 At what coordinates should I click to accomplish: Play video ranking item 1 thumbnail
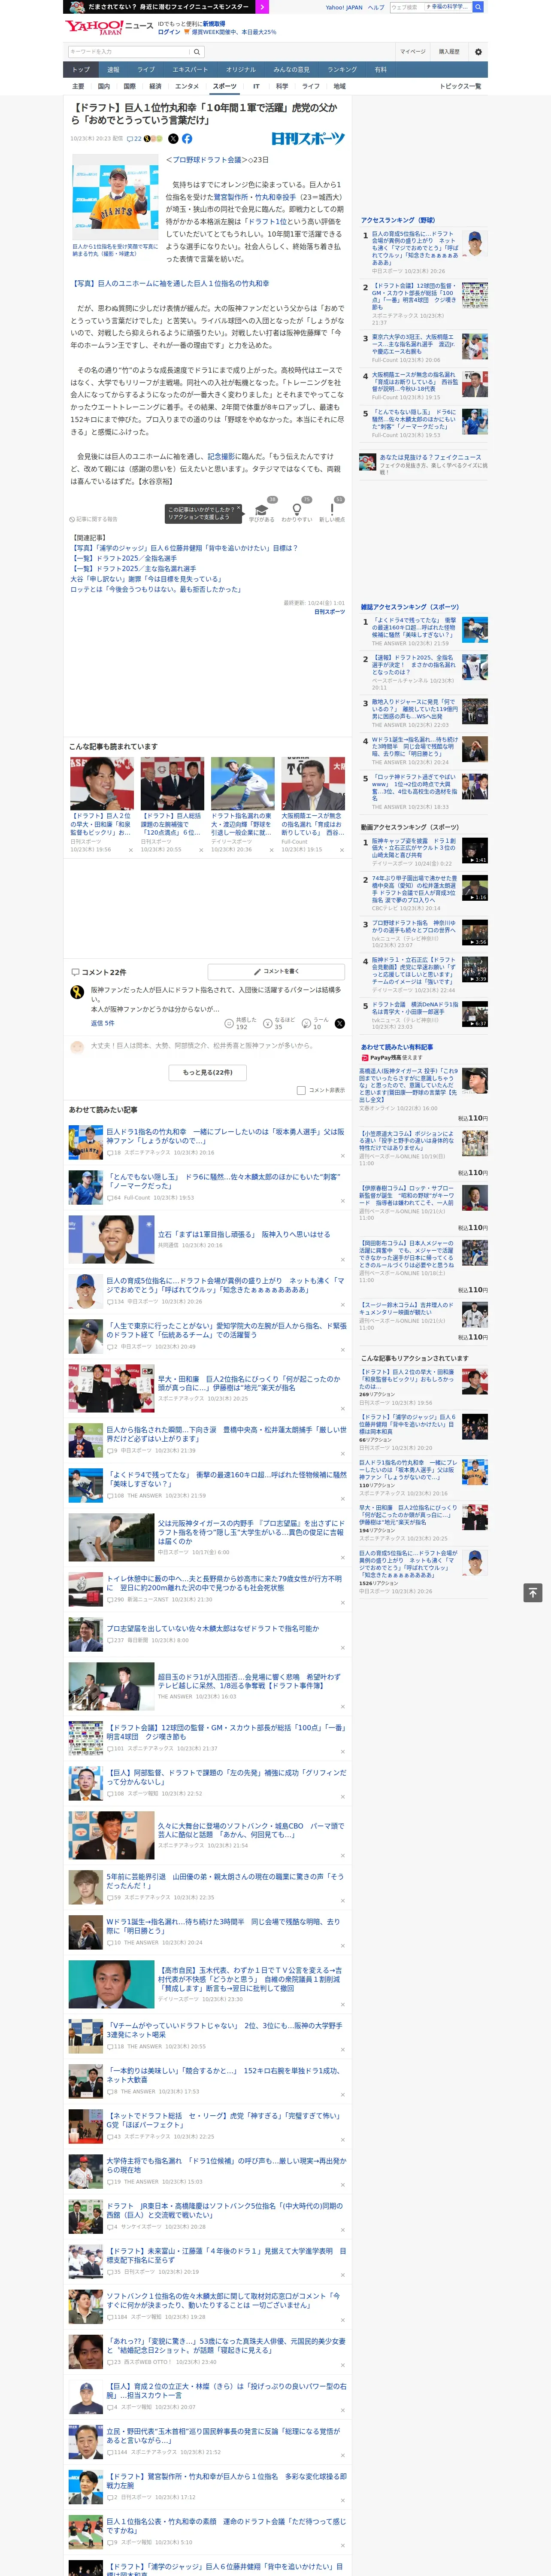pos(474,850)
